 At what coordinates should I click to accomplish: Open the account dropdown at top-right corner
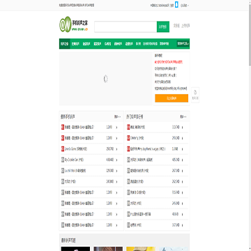click(x=185, y=5)
